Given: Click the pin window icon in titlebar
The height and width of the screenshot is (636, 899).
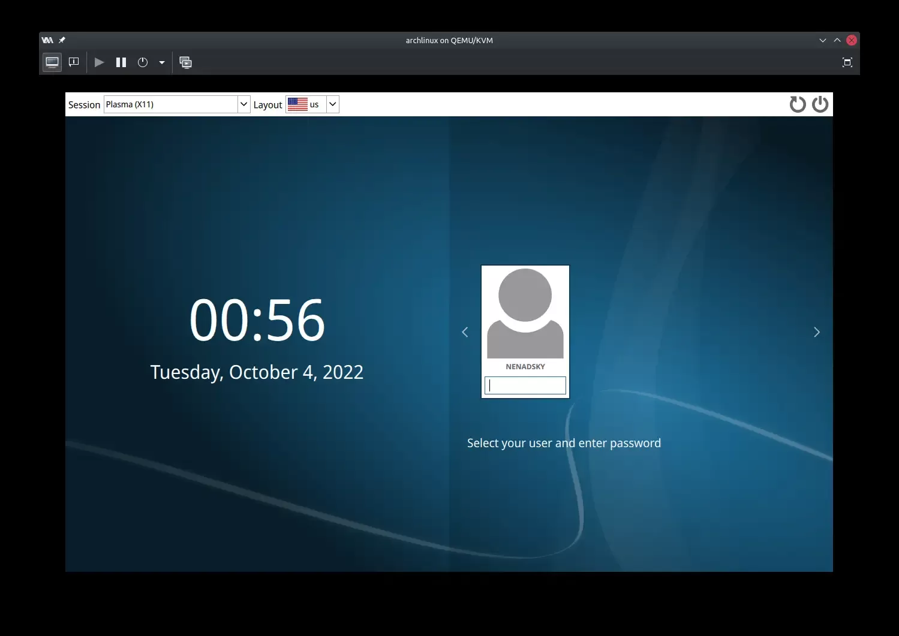Looking at the screenshot, I should (62, 40).
